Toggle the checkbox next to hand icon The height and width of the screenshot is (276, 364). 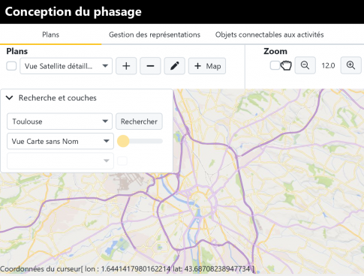tap(275, 65)
